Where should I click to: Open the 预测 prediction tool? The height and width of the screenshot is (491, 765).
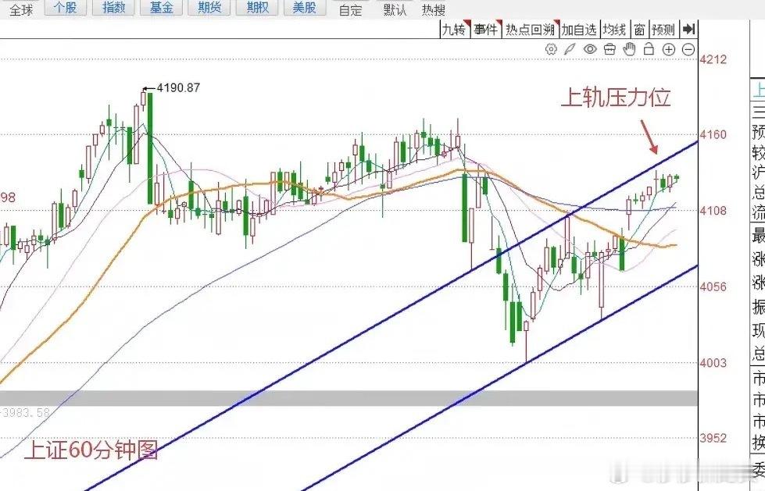(664, 30)
